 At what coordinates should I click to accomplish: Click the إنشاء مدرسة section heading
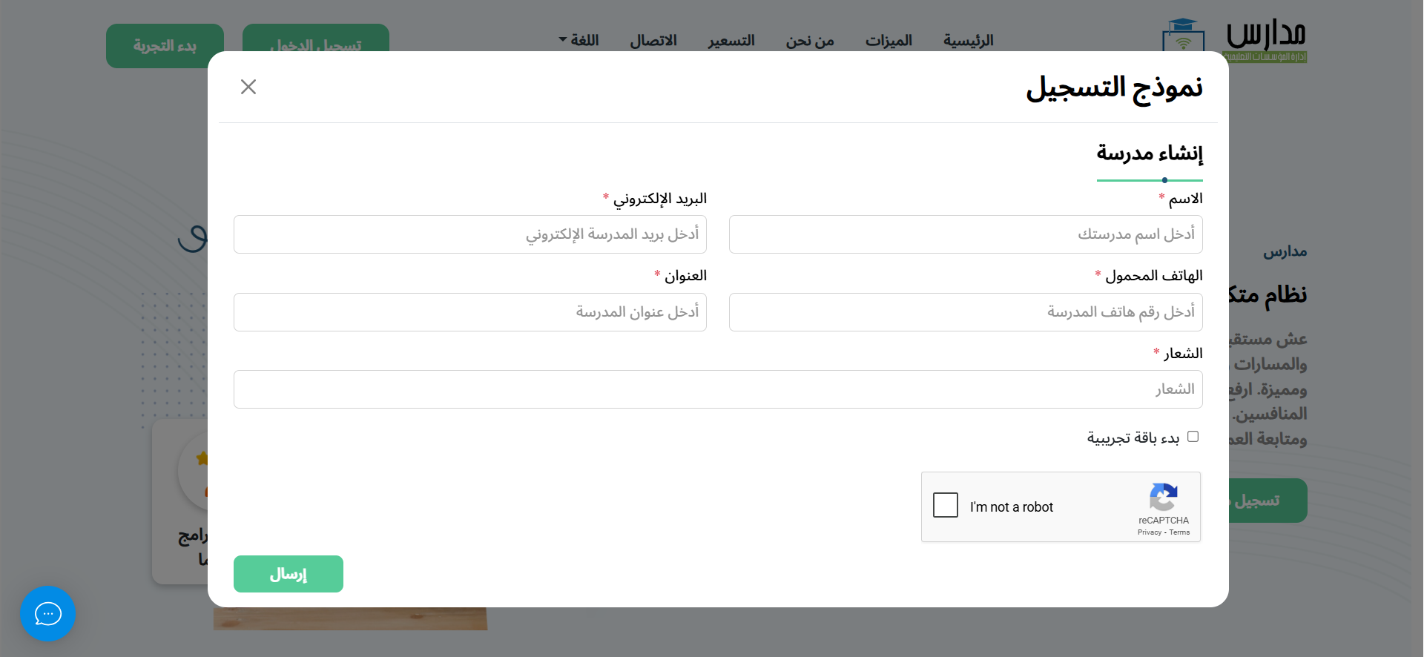pos(1150,153)
